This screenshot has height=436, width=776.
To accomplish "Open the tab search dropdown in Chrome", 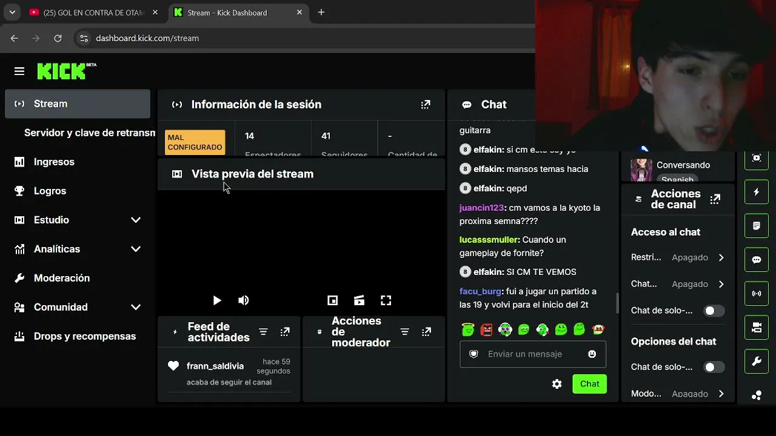I will pos(12,12).
